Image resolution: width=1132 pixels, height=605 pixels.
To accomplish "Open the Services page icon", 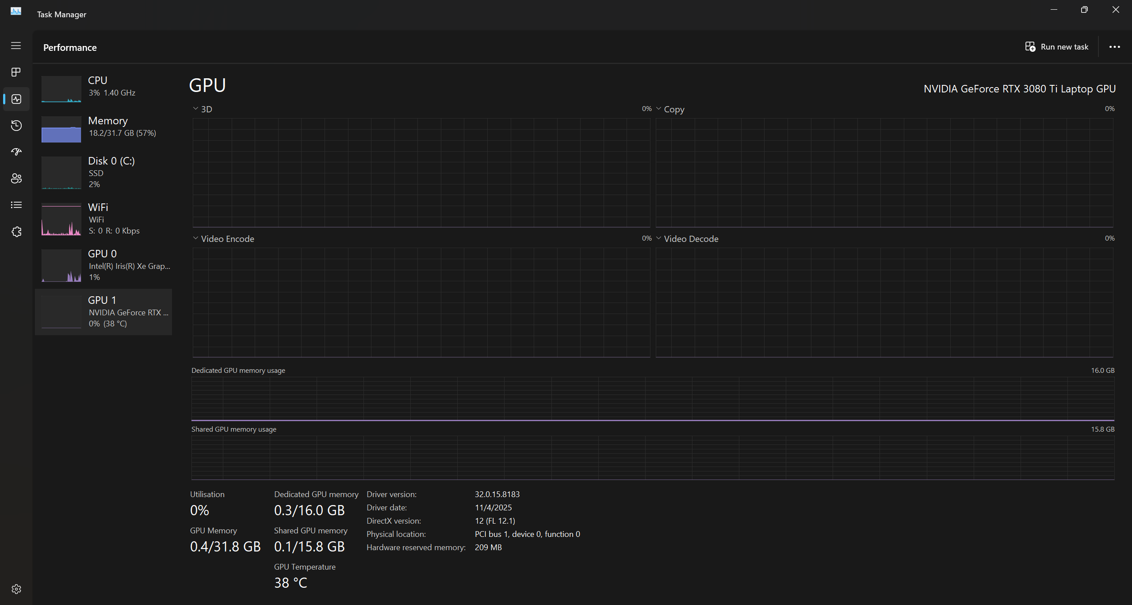I will pyautogui.click(x=16, y=232).
